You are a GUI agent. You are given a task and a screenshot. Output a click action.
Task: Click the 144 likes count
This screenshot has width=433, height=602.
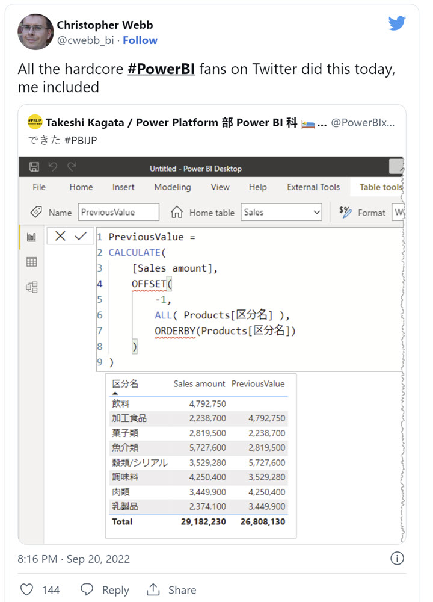click(x=51, y=590)
